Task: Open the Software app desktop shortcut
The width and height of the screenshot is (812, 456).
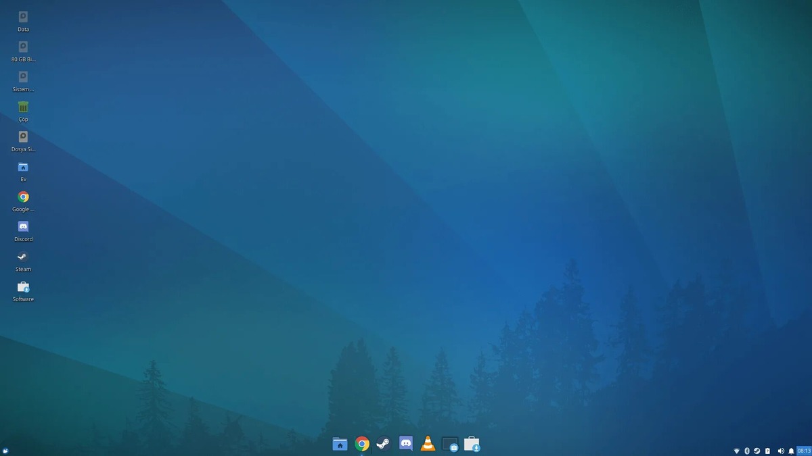Action: 22,287
